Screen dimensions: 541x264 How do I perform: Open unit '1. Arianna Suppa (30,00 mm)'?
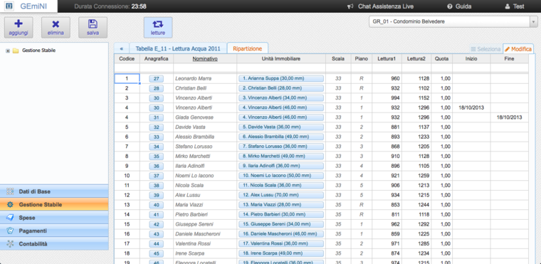tap(281, 79)
